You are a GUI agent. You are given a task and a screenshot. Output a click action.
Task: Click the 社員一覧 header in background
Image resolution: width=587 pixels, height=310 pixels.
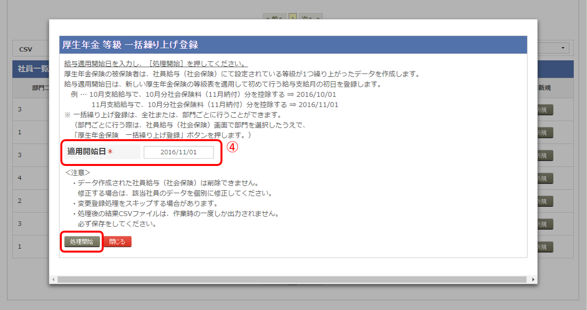(33, 69)
